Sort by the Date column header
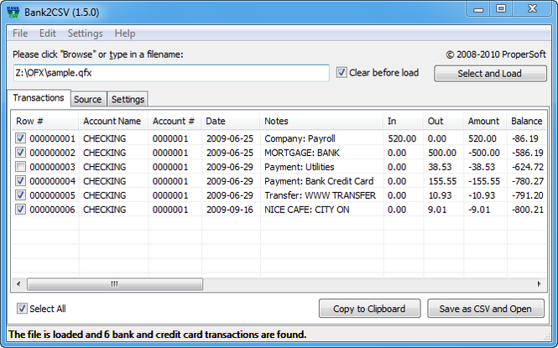This screenshot has height=348, width=558. point(231,122)
